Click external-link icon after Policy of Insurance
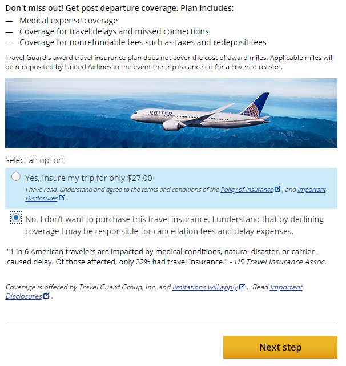Image resolution: width=346 pixels, height=366 pixels. 277,189
